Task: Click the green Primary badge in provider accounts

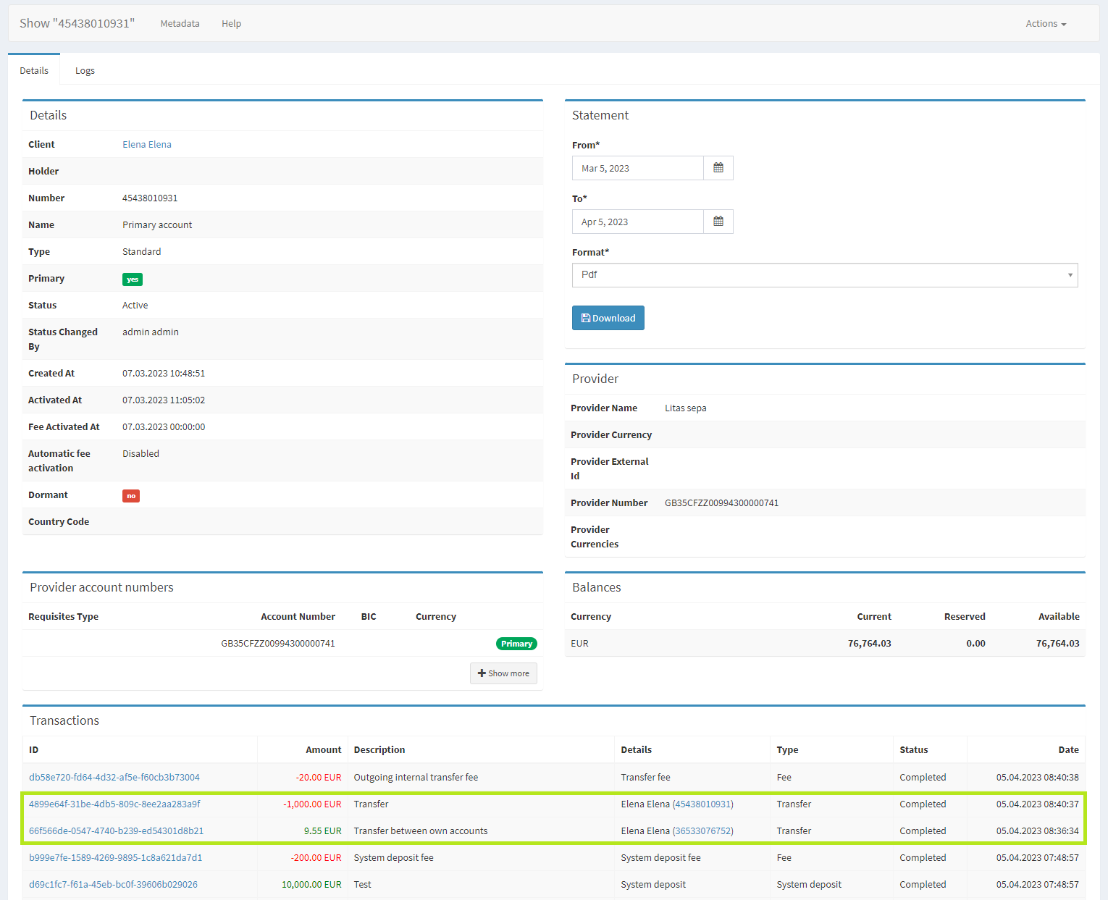Action: pos(516,644)
